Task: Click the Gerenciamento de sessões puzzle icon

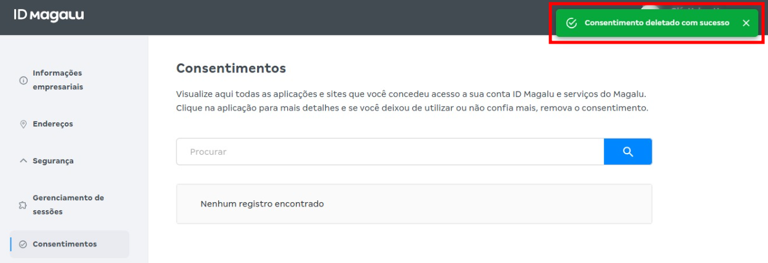Action: pos(23,205)
